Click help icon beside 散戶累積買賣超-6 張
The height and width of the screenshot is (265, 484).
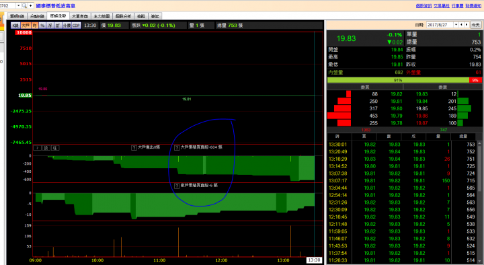coord(177,186)
